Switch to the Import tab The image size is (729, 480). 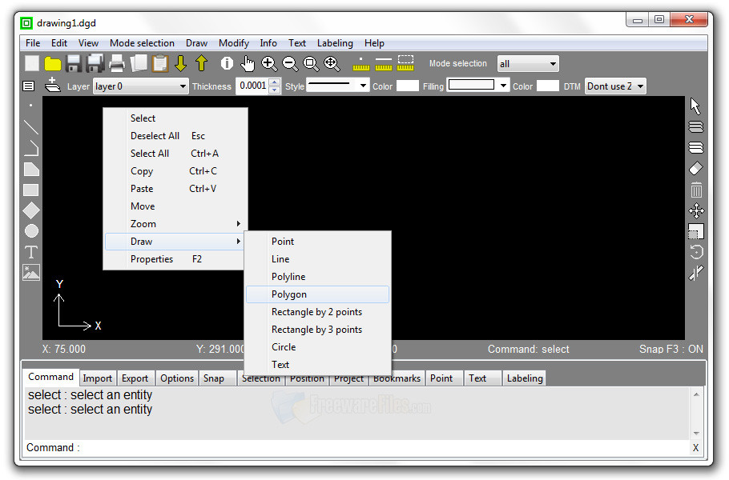click(98, 378)
